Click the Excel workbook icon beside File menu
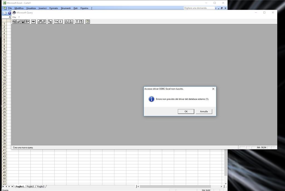285x191 pixels. 4,8
